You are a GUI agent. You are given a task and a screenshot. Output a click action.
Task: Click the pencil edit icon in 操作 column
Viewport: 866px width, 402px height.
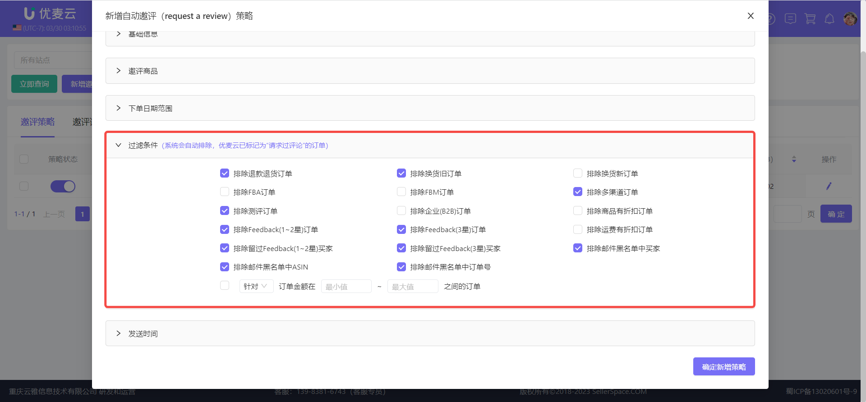pyautogui.click(x=829, y=186)
